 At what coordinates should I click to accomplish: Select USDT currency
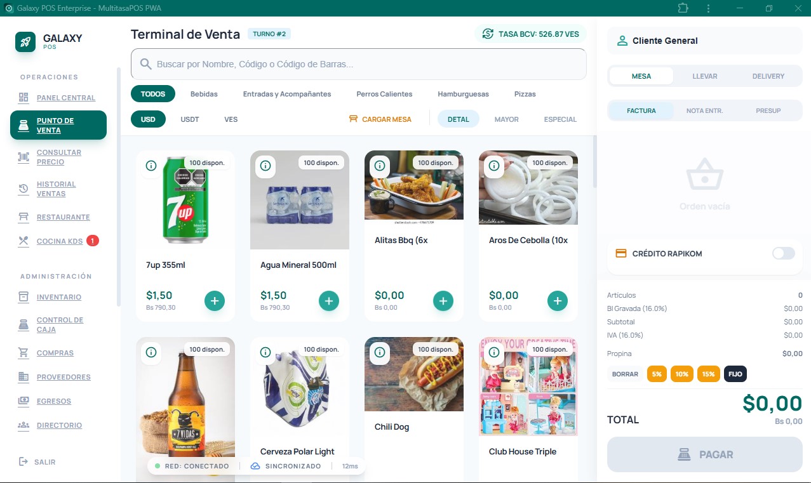(x=190, y=119)
